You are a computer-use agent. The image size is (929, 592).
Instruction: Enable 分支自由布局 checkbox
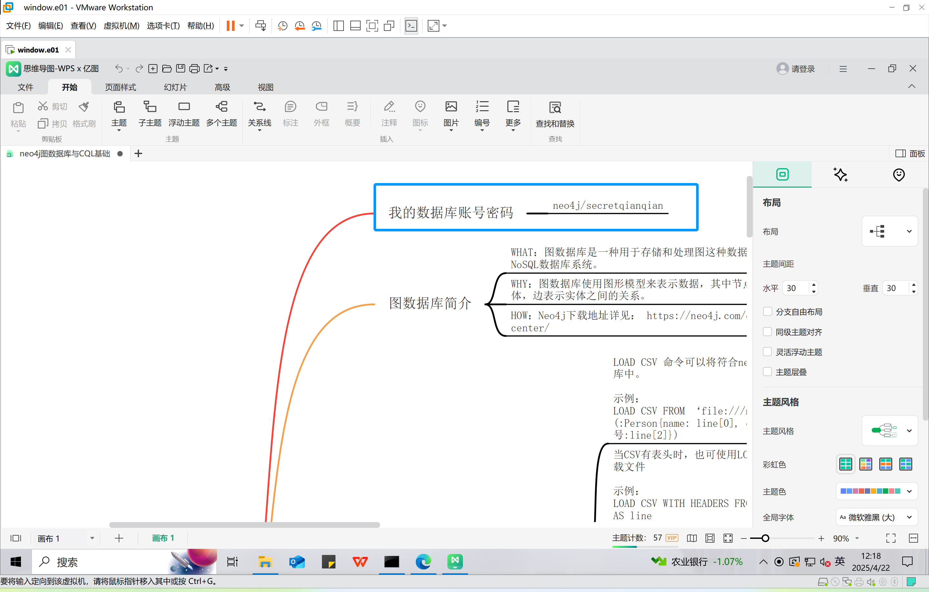[767, 311]
